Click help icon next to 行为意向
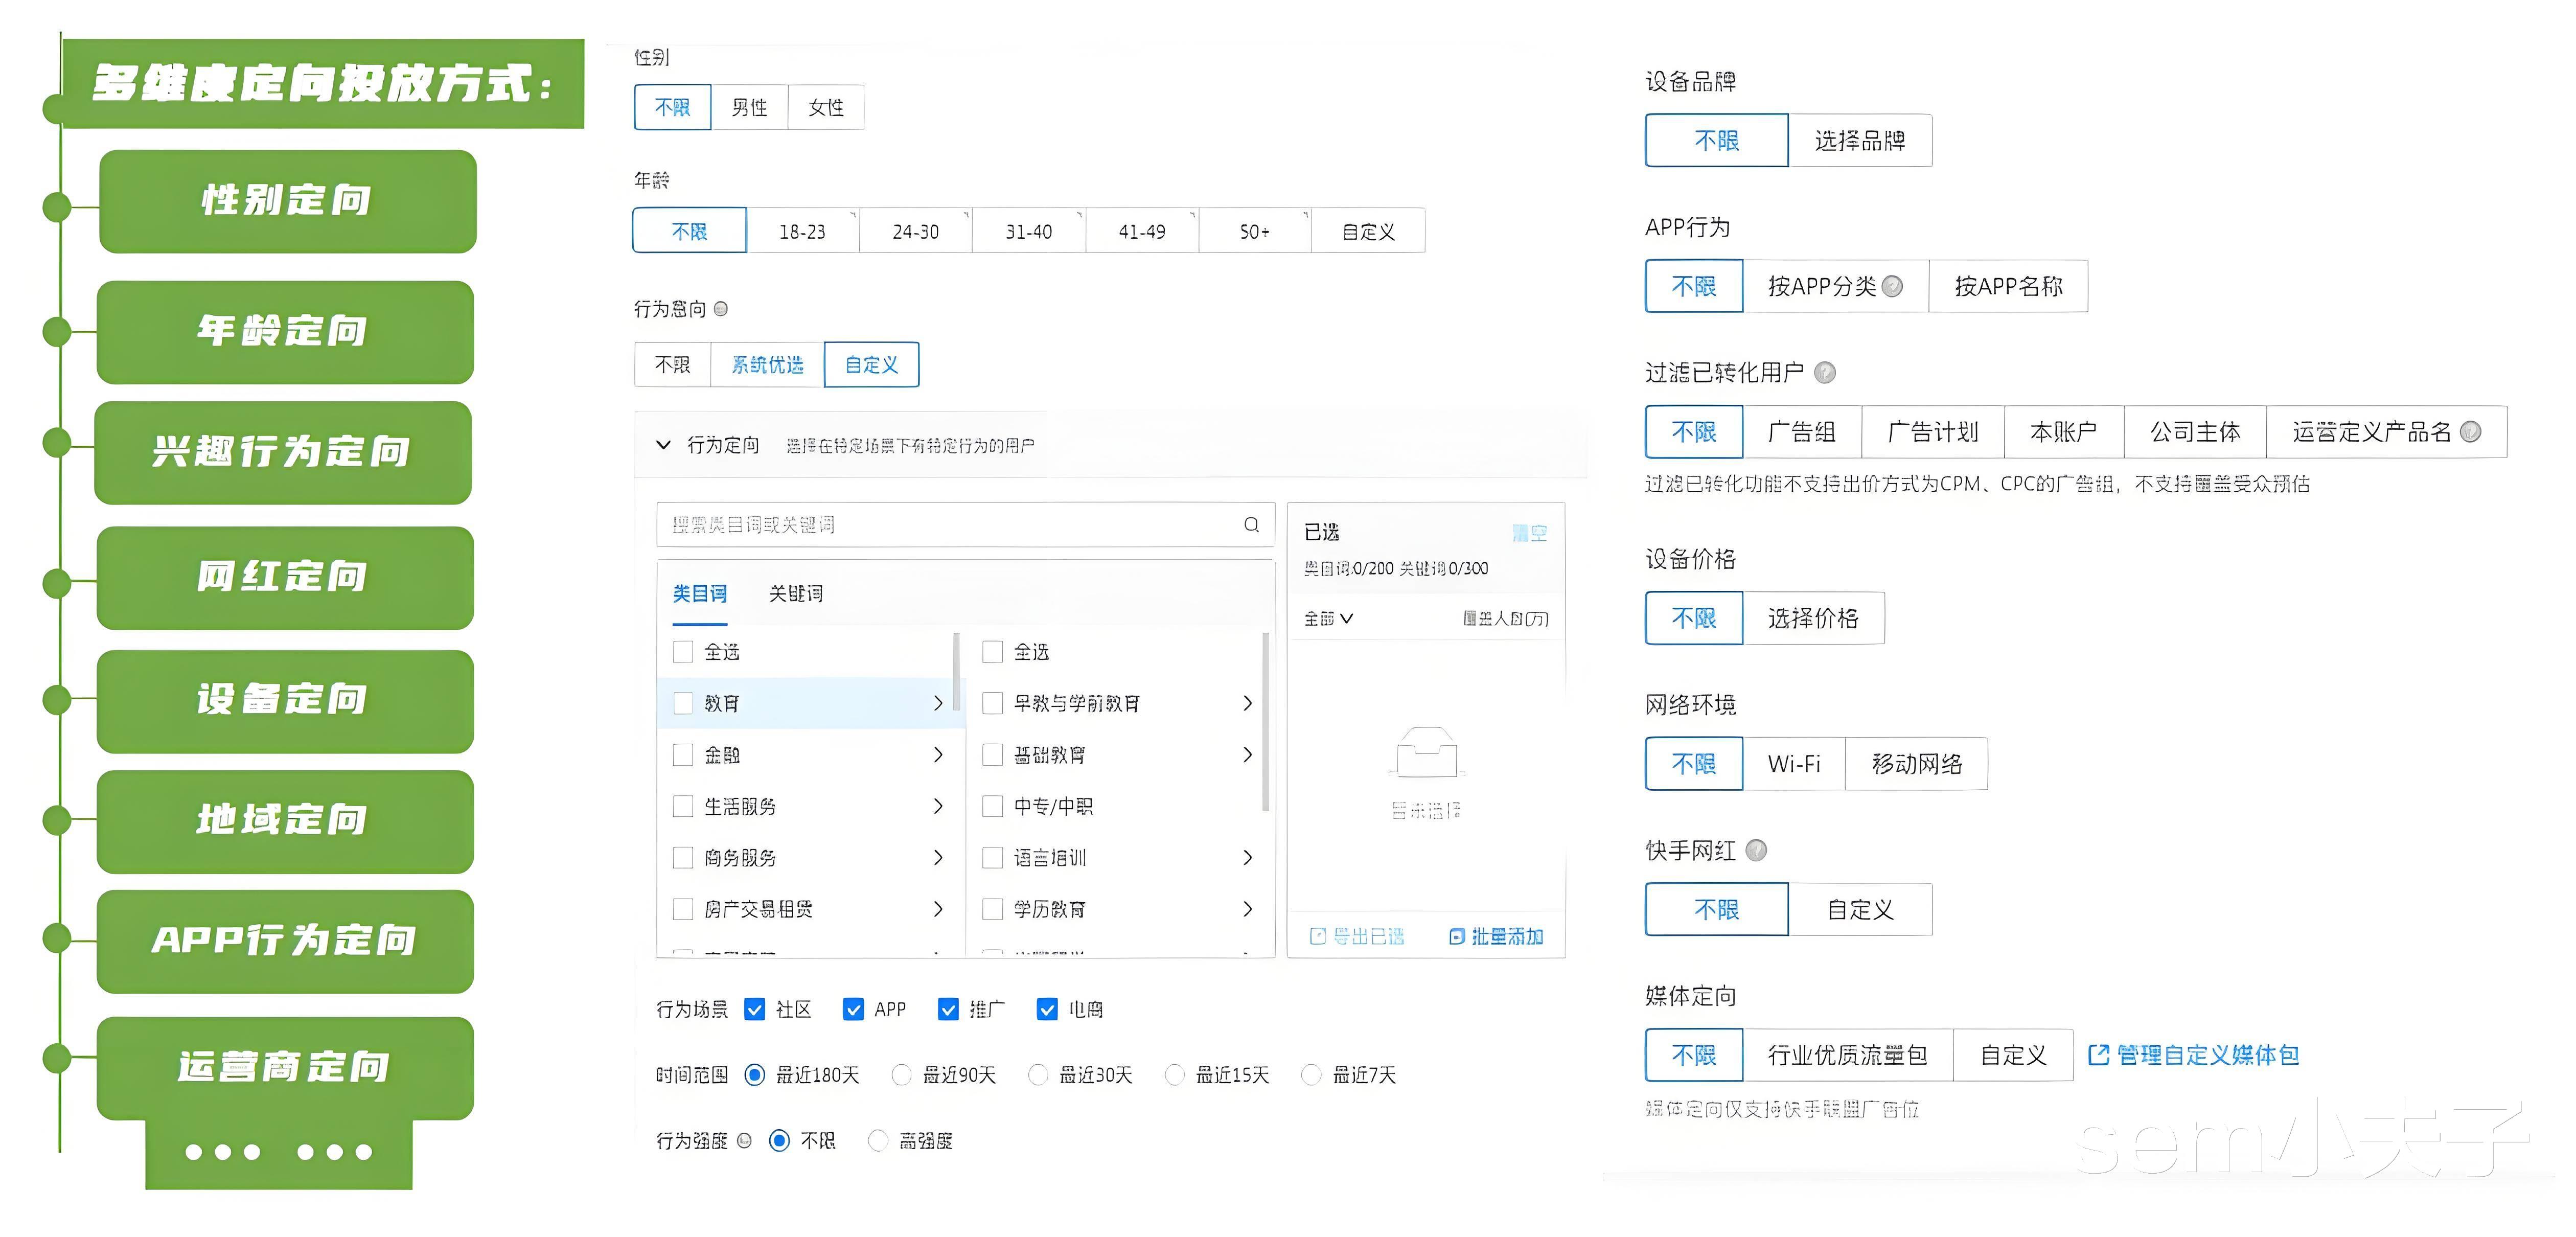 click(x=721, y=309)
